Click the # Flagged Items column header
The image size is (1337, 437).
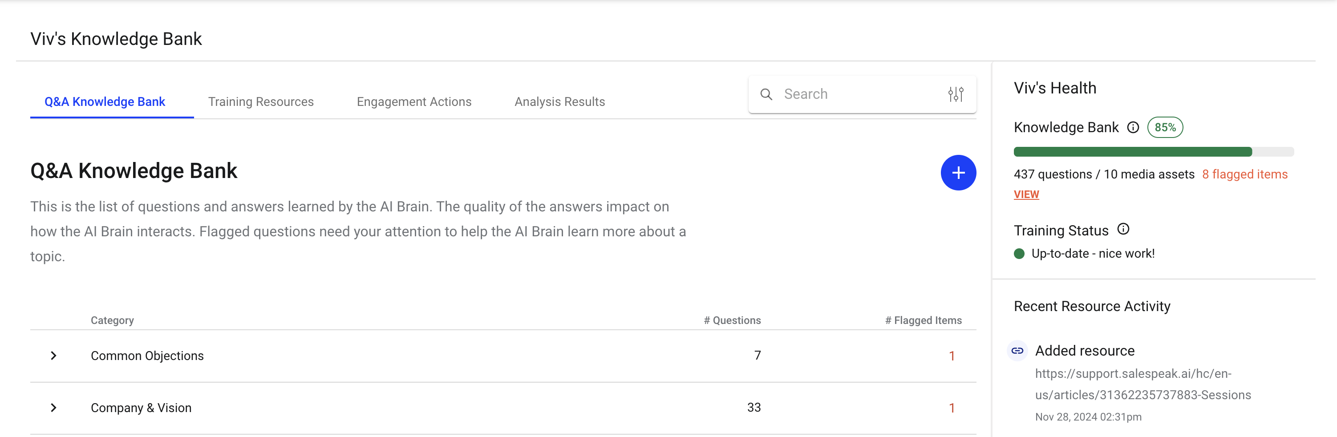coord(923,321)
